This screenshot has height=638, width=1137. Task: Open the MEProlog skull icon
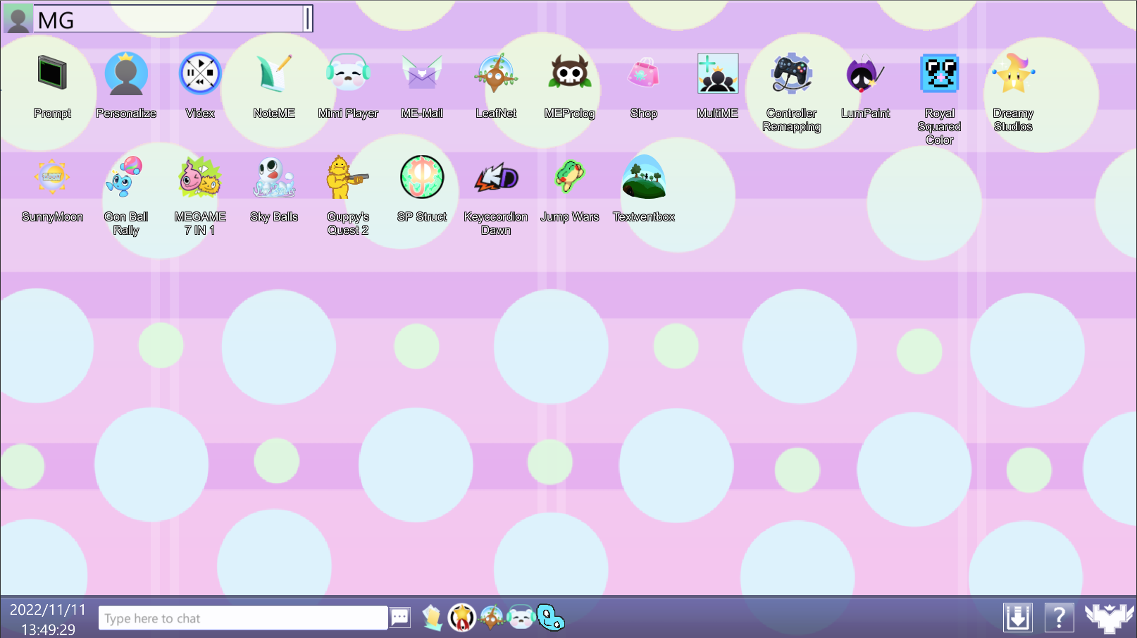[570, 73]
